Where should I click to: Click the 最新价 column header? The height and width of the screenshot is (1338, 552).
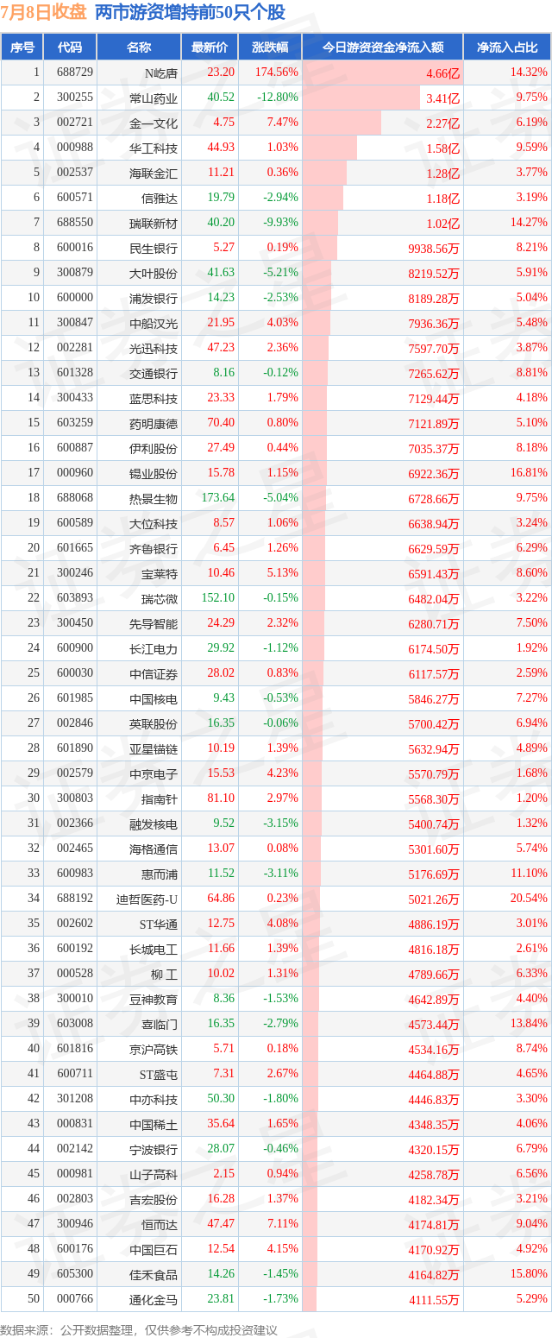pyautogui.click(x=209, y=47)
